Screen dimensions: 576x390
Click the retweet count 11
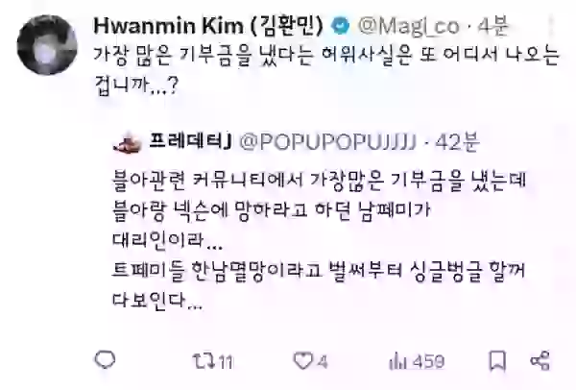[226, 362]
